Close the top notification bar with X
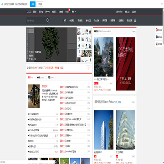This screenshot has height=164, width=164. coord(162,4)
